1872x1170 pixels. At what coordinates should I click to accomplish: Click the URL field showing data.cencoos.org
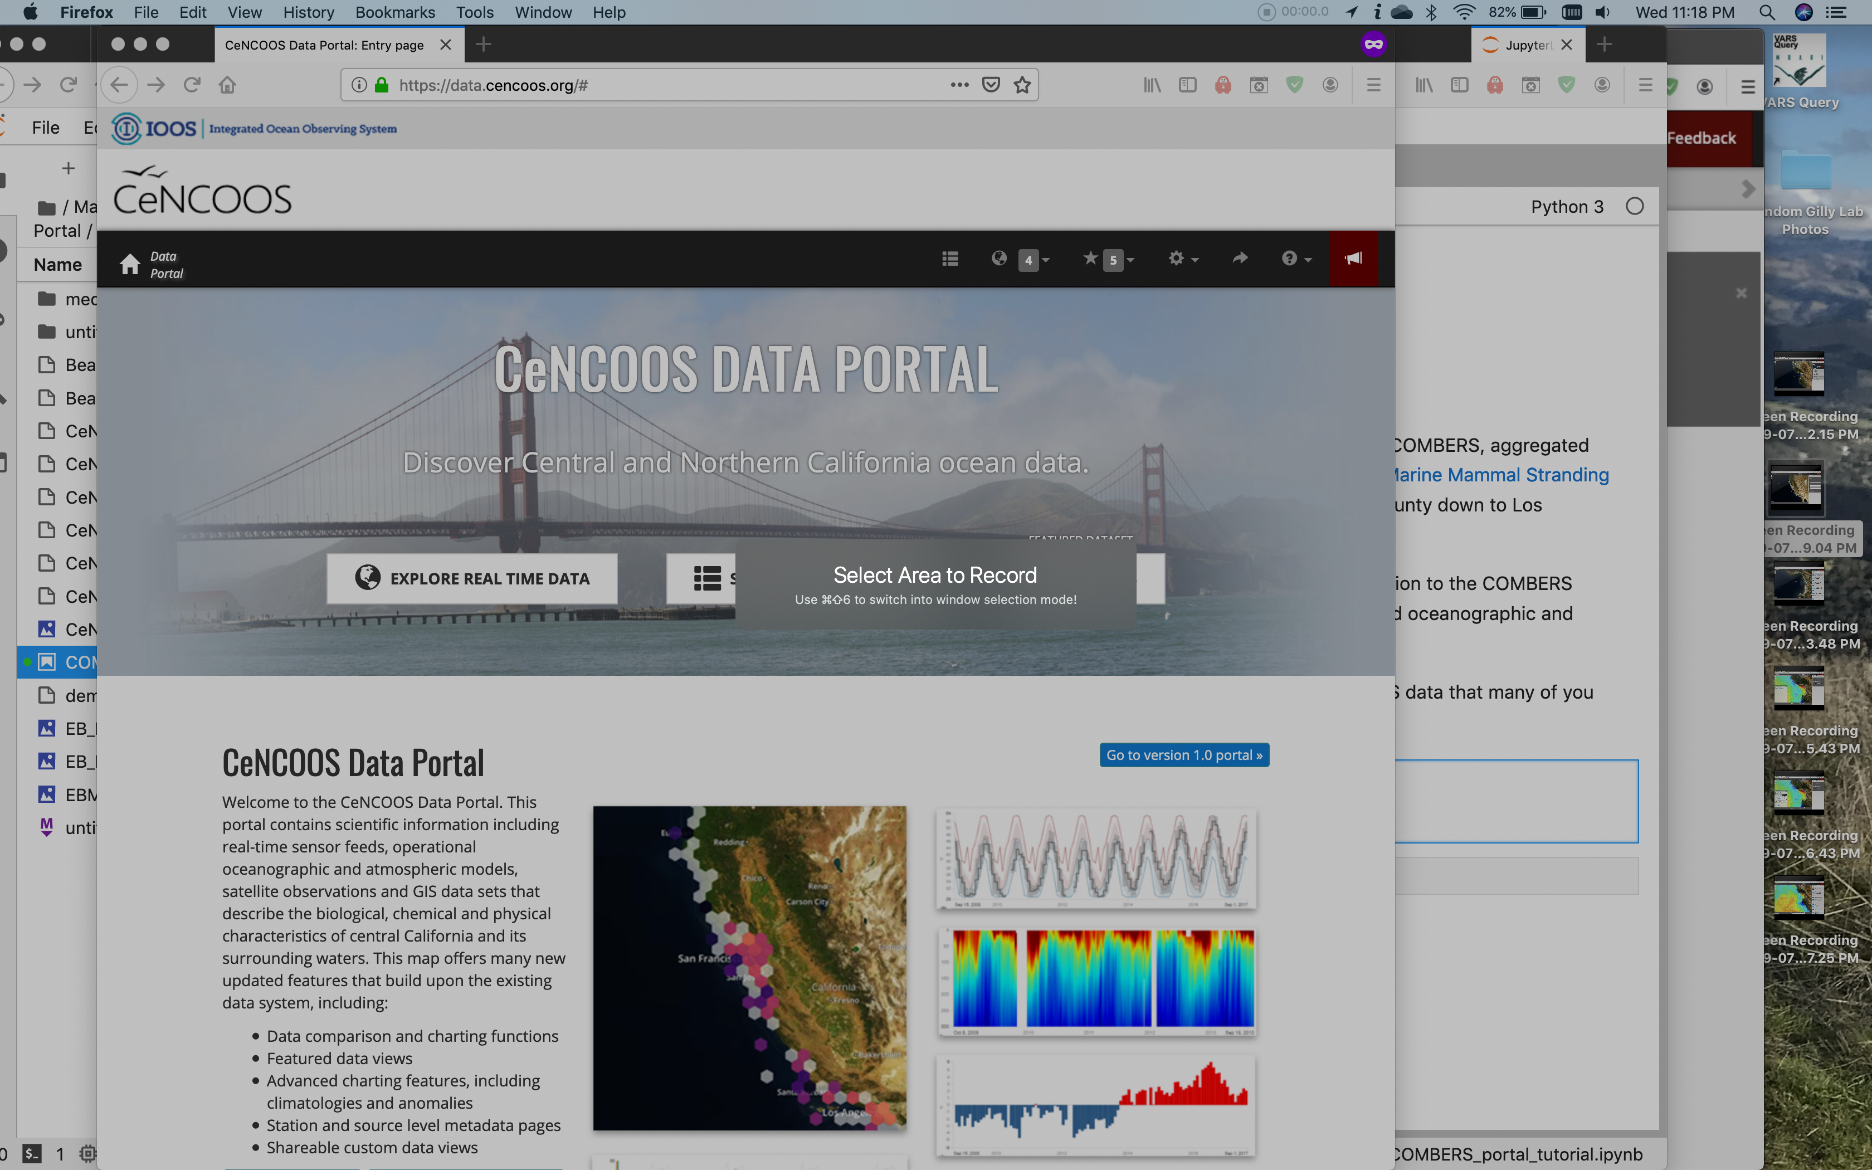coord(665,85)
